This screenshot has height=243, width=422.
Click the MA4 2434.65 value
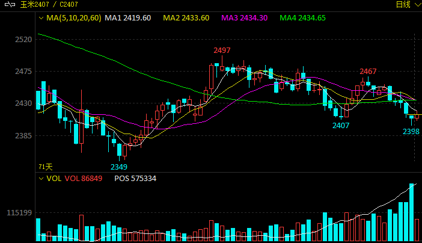point(302,18)
